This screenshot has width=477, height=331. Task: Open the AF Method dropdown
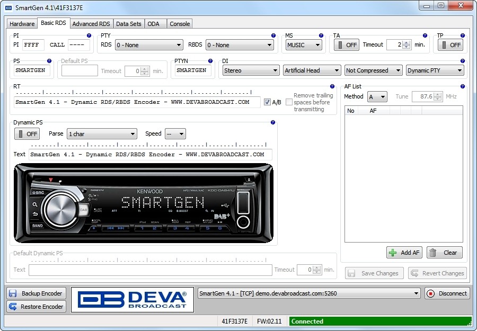coord(377,97)
